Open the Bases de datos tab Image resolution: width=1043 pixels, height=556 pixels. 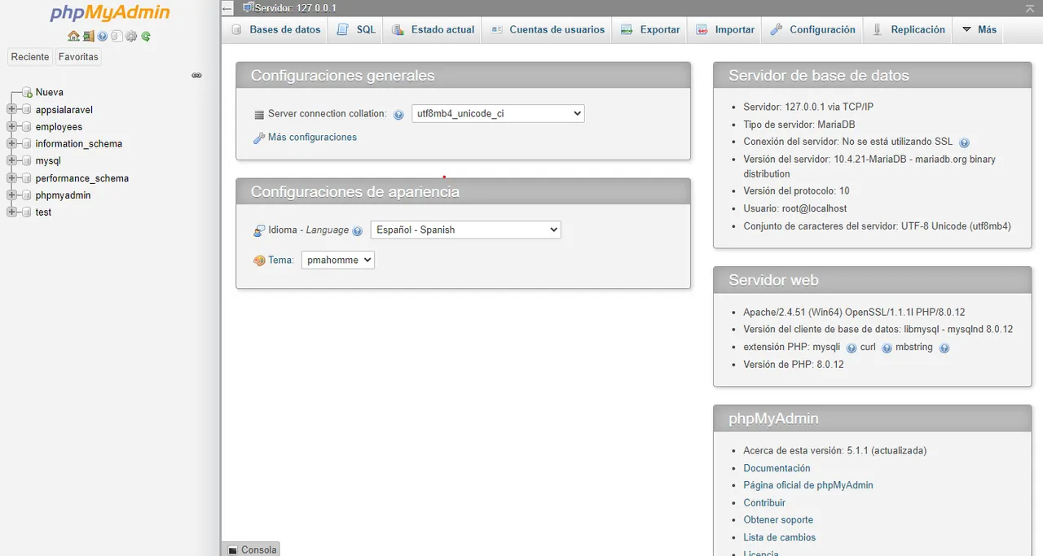click(275, 29)
